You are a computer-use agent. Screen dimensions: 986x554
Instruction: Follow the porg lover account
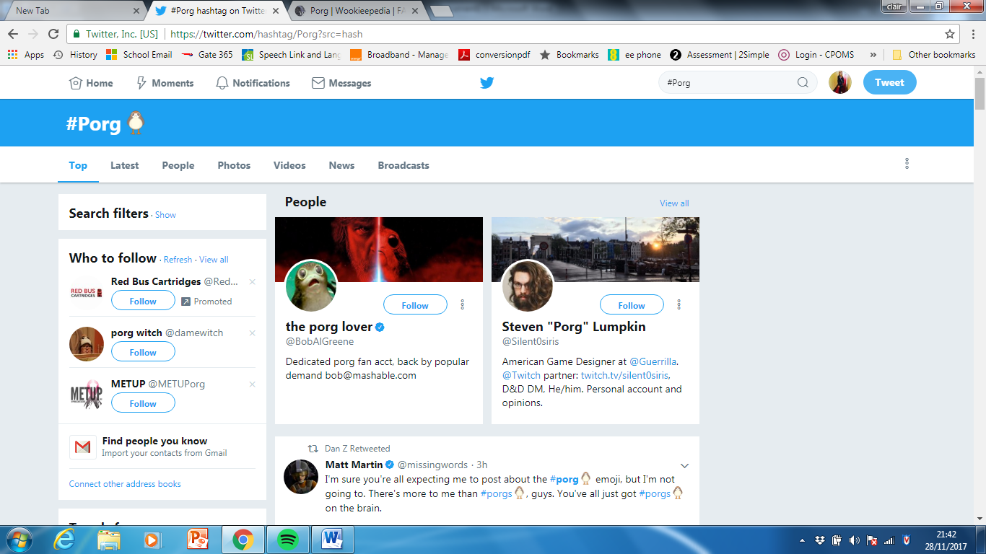(x=415, y=305)
